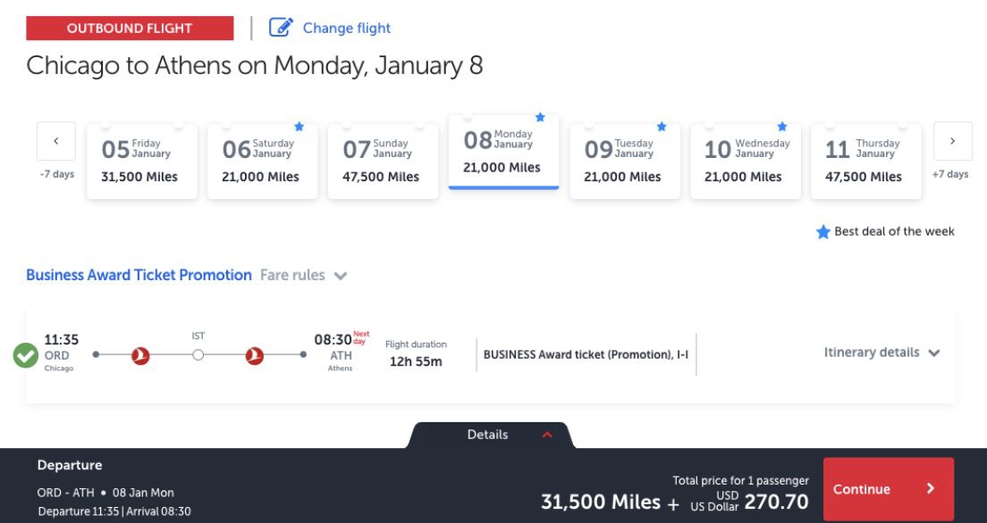Select 10 Wednesday January date card
This screenshot has width=987, height=523.
pyautogui.click(x=746, y=161)
